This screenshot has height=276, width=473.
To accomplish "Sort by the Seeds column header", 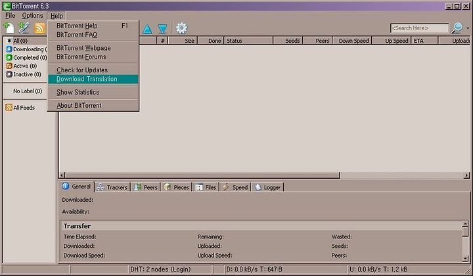I will click(x=288, y=41).
